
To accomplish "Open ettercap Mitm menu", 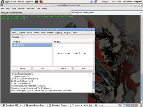I will coord(43,33).
